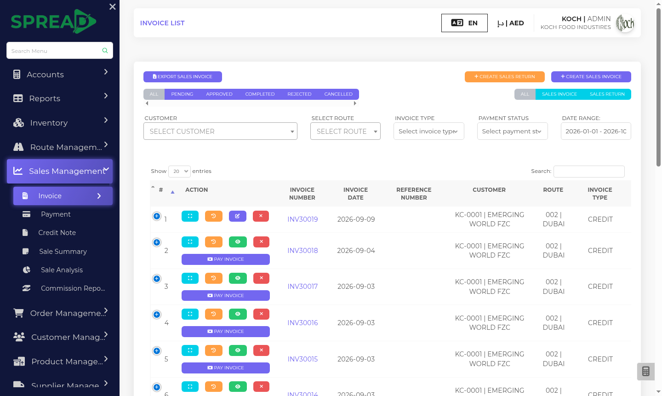Click the red cancel icon for INV30017
This screenshot has height=396, width=662.
coord(261,278)
